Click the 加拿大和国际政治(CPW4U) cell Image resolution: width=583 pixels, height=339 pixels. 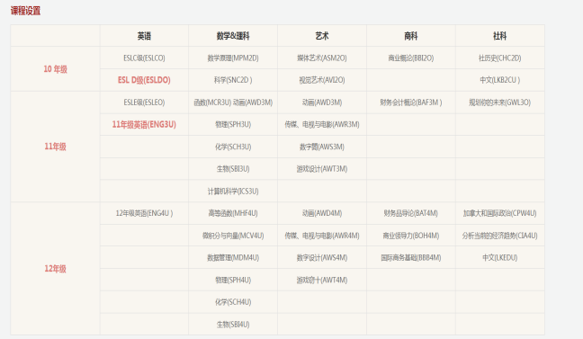(500, 213)
